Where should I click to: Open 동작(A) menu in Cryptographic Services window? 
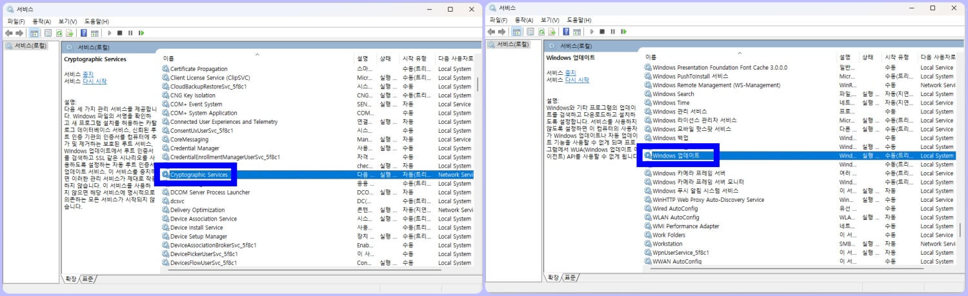click(42, 21)
